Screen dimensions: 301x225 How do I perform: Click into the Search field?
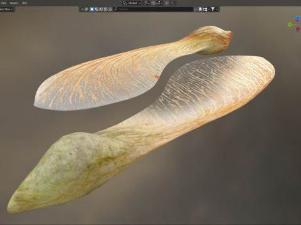tap(153, 9)
